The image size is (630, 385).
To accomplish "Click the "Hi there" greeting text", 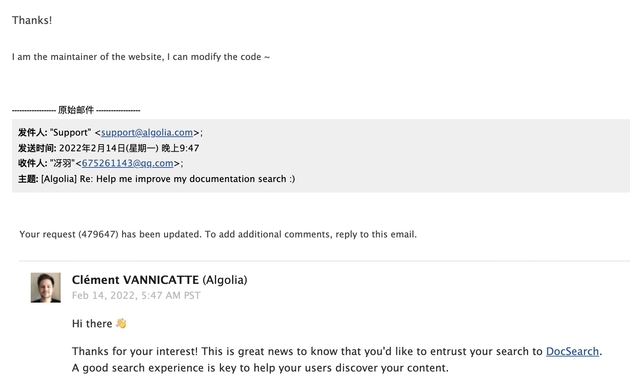I will (x=92, y=324).
